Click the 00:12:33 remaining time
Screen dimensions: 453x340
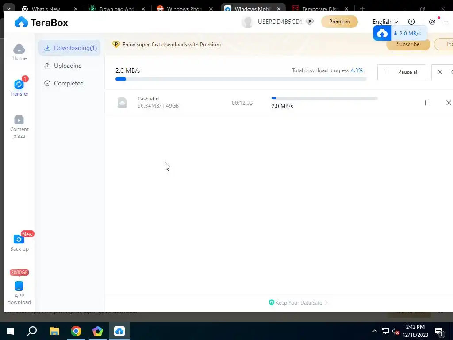(x=242, y=103)
